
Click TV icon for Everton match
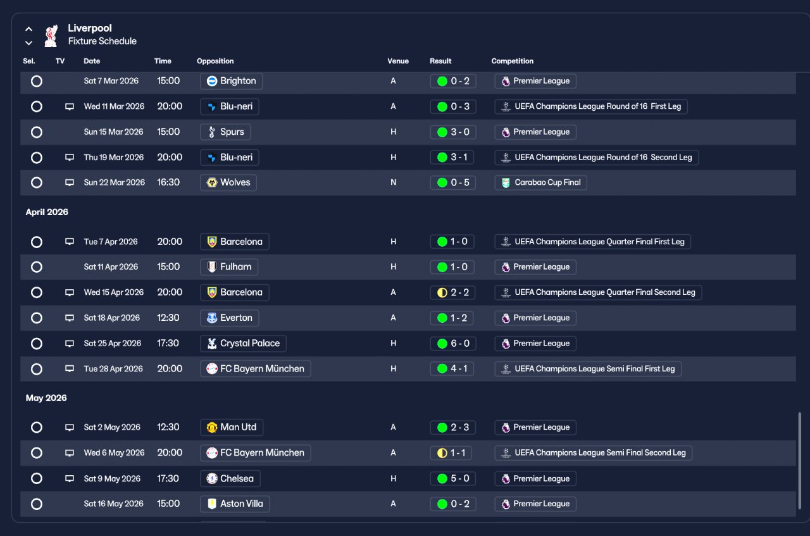tap(70, 318)
